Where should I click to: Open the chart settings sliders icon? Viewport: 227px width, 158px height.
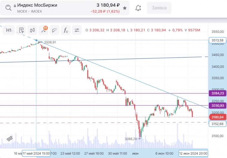[x=77, y=30]
